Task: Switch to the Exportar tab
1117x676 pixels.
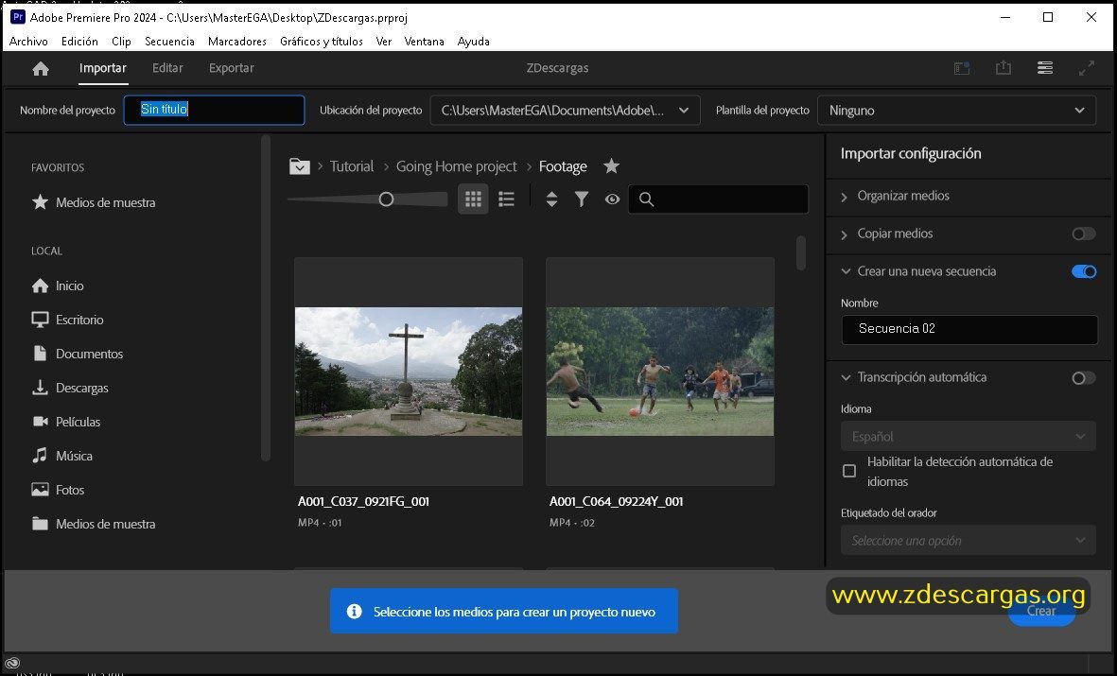Action: tap(232, 68)
